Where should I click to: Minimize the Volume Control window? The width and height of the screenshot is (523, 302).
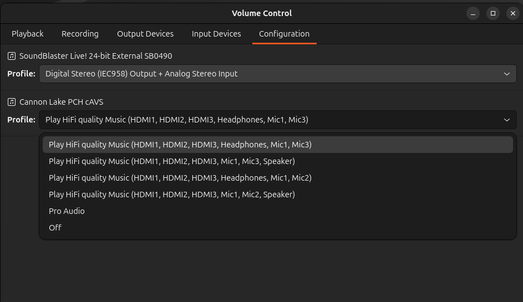(x=473, y=13)
